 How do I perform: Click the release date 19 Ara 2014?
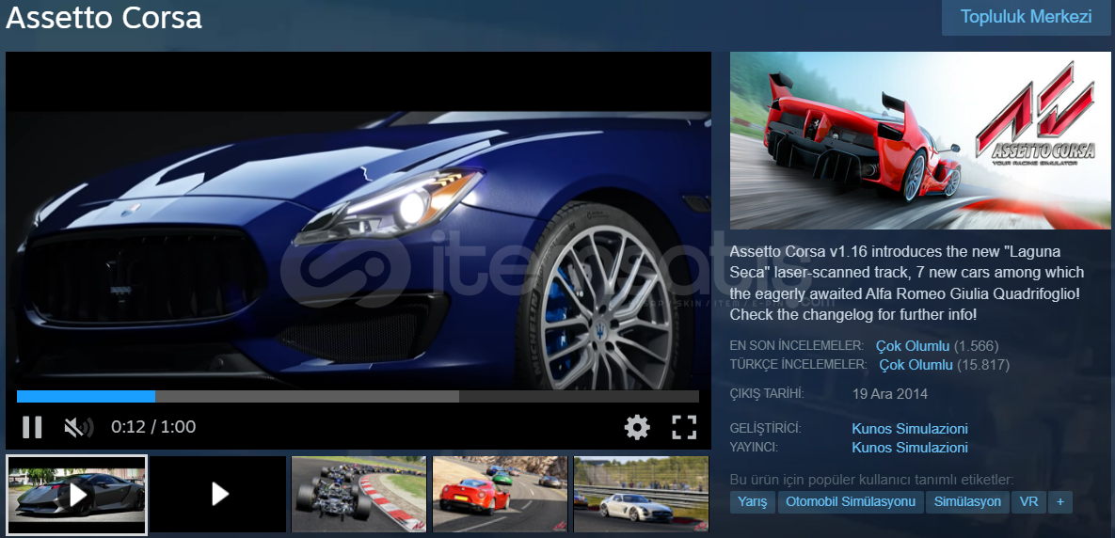889,394
